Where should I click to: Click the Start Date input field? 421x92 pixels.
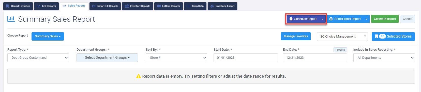point(246,58)
